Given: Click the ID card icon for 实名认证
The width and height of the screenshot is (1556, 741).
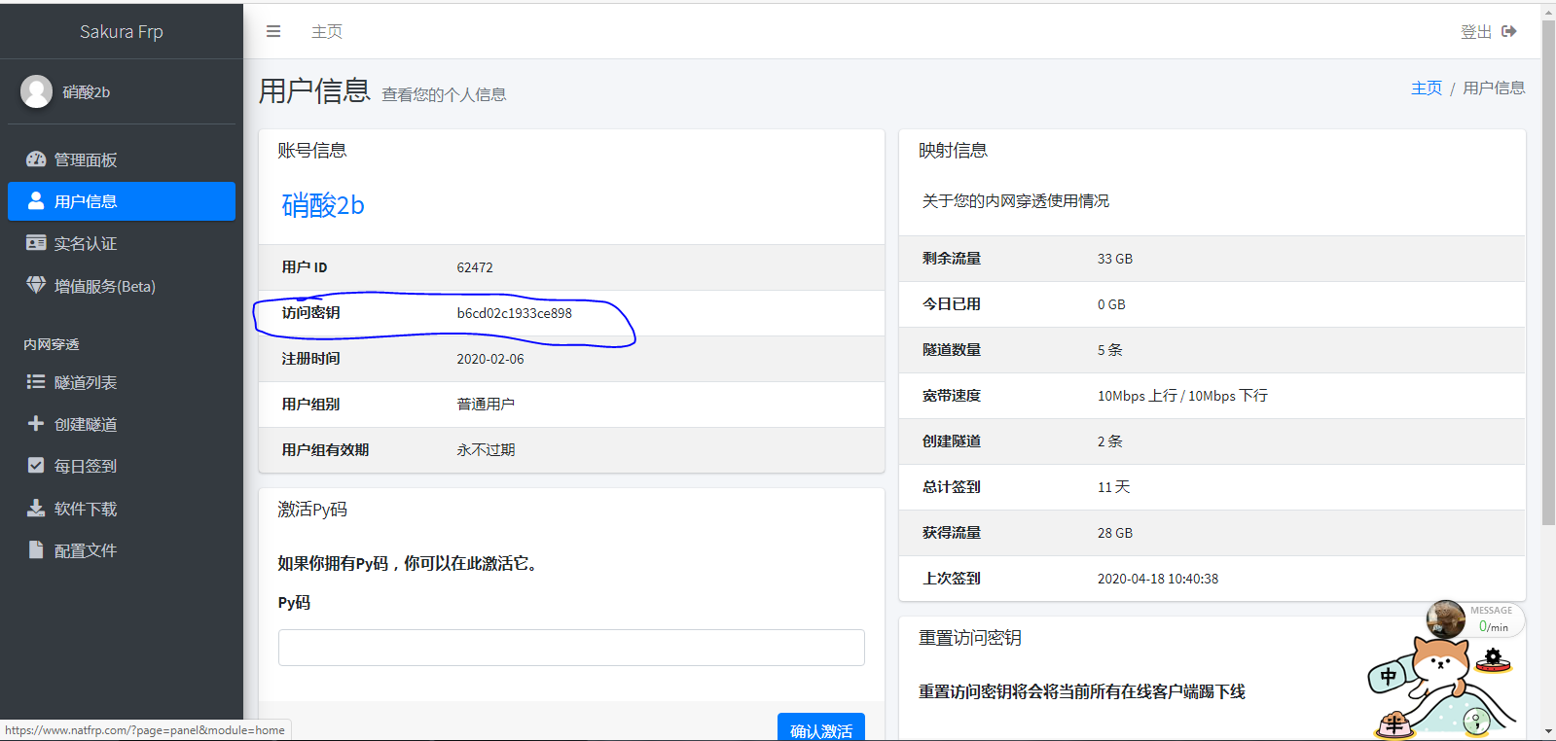Looking at the screenshot, I should 36,243.
